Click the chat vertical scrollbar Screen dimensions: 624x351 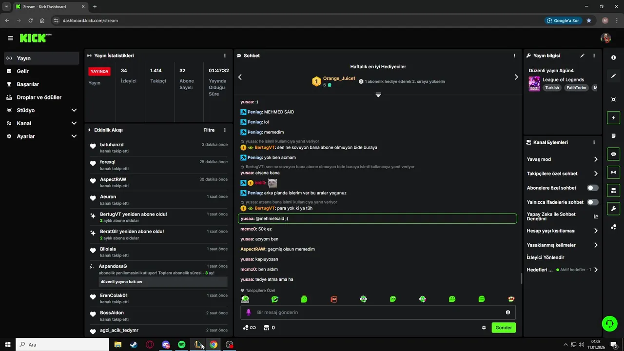click(522, 278)
